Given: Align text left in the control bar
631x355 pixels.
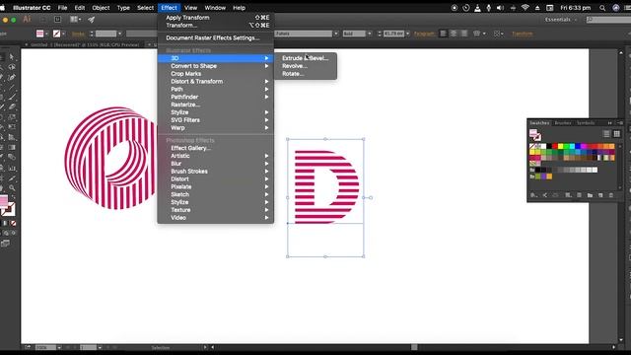Looking at the screenshot, I should coord(443,34).
